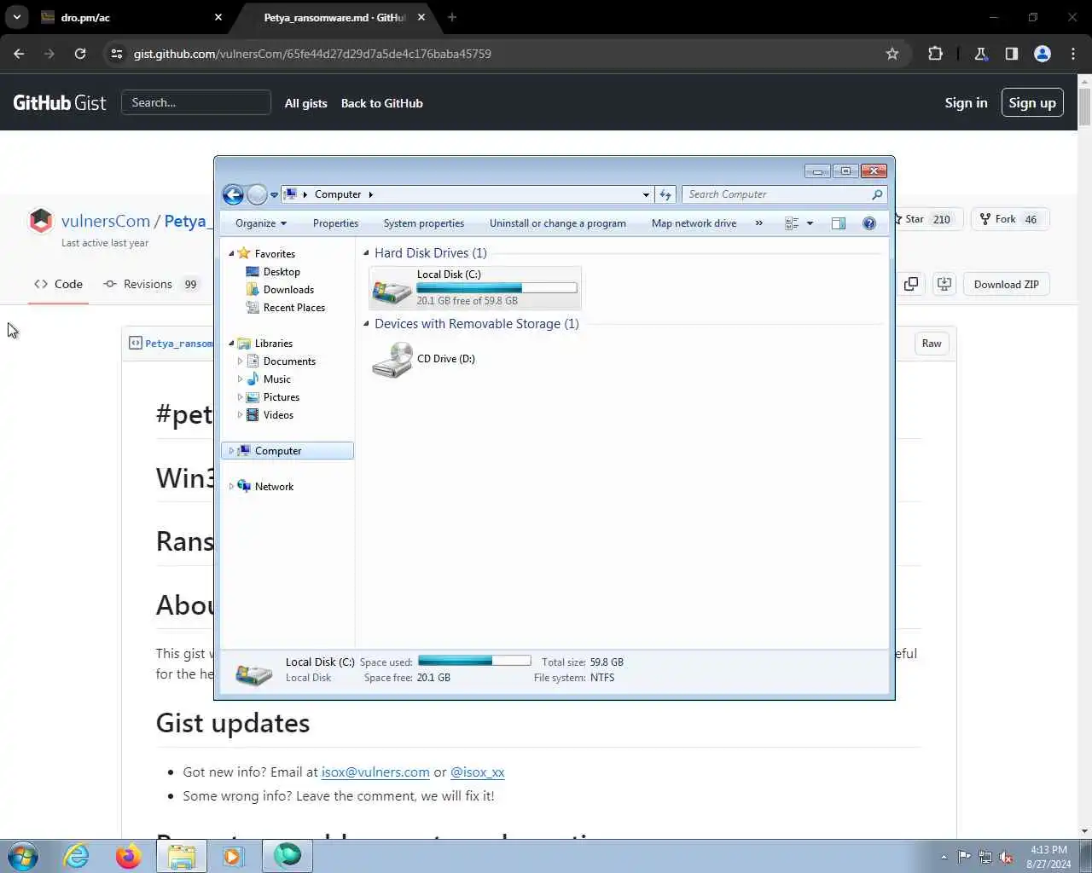The image size is (1092, 873).
Task: Open Explorer help icon
Action: click(869, 223)
